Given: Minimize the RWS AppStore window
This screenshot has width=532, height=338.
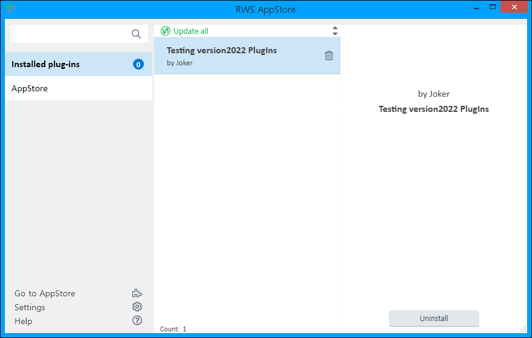Looking at the screenshot, I should (x=476, y=7).
